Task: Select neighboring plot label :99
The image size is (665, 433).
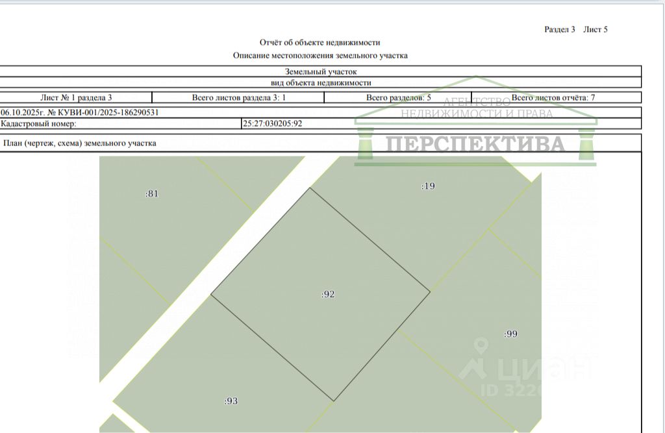Action: pos(510,334)
